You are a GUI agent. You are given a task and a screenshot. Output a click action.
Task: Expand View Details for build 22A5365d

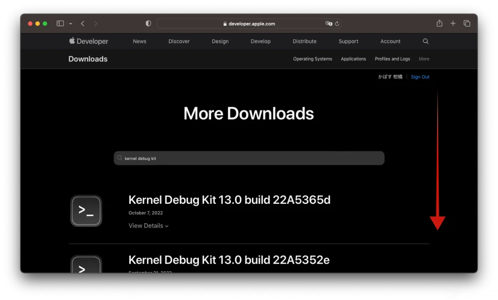tap(148, 226)
